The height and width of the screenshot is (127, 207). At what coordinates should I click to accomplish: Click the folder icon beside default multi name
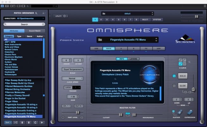pos(104,14)
